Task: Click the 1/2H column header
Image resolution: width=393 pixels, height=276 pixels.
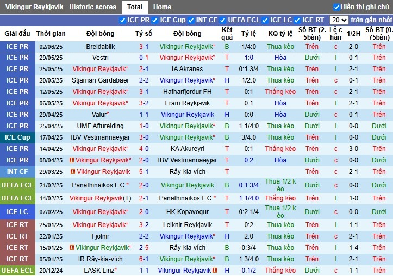Action: pos(353,33)
